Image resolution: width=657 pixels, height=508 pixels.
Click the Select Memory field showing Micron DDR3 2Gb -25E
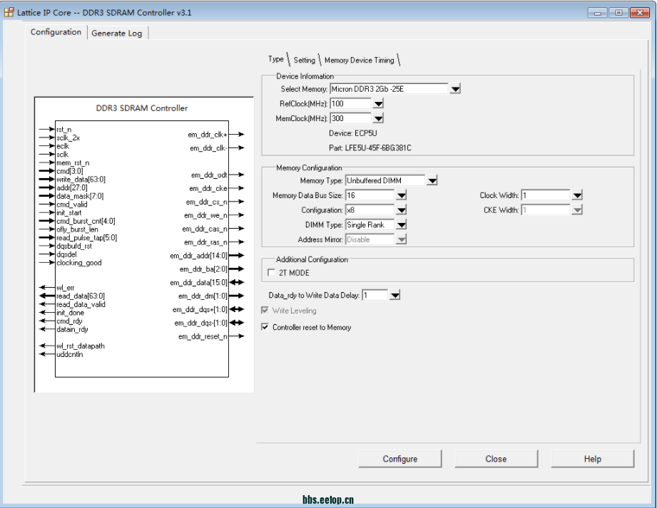pyautogui.click(x=389, y=89)
